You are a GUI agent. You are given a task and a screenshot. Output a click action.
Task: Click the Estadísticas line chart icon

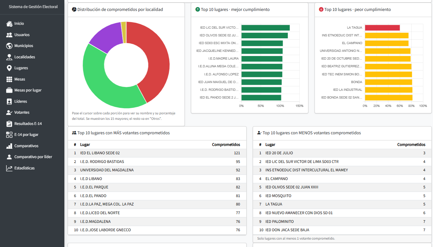tap(9, 168)
